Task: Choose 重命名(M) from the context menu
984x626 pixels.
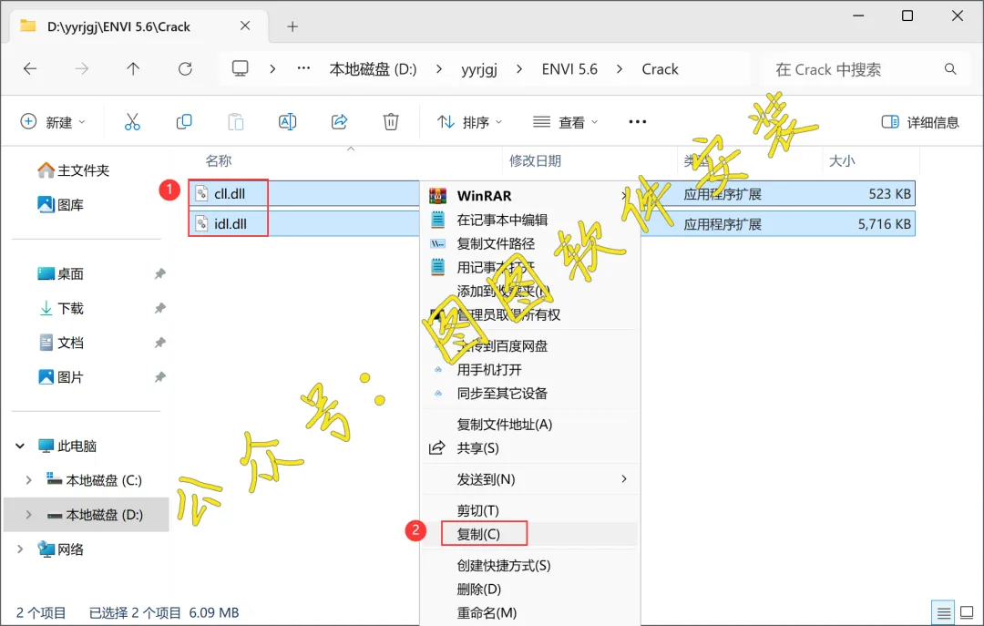Action: 487,613
